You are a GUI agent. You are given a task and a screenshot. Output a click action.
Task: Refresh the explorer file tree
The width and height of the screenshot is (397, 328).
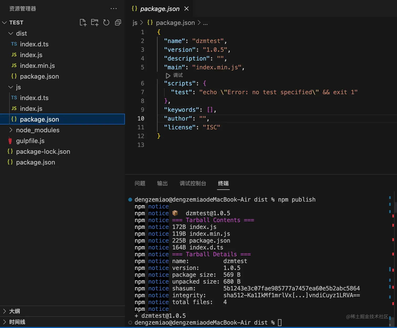point(106,23)
